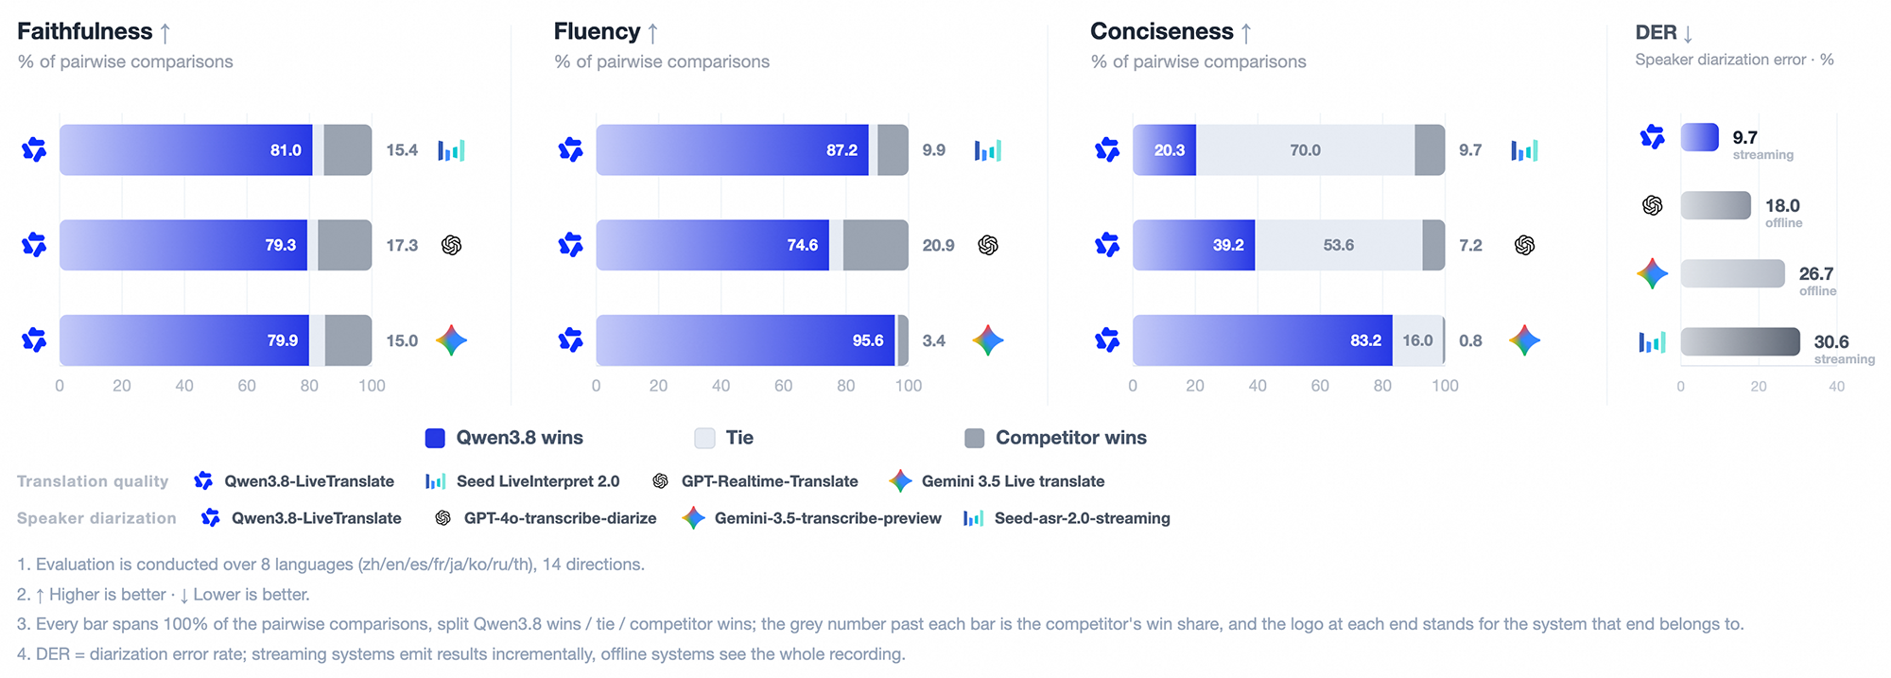The width and height of the screenshot is (1891, 678).
Task: Click the Seed LiveInterpret 2.0 legend label
Action: click(538, 481)
